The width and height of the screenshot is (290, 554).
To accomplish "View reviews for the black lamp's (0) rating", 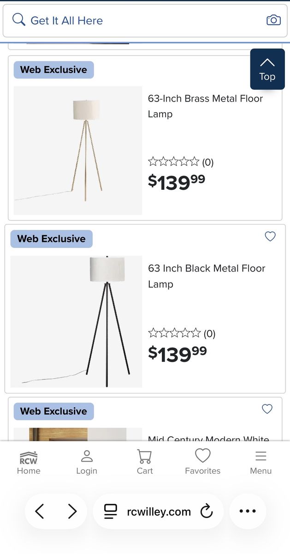I will (210, 333).
